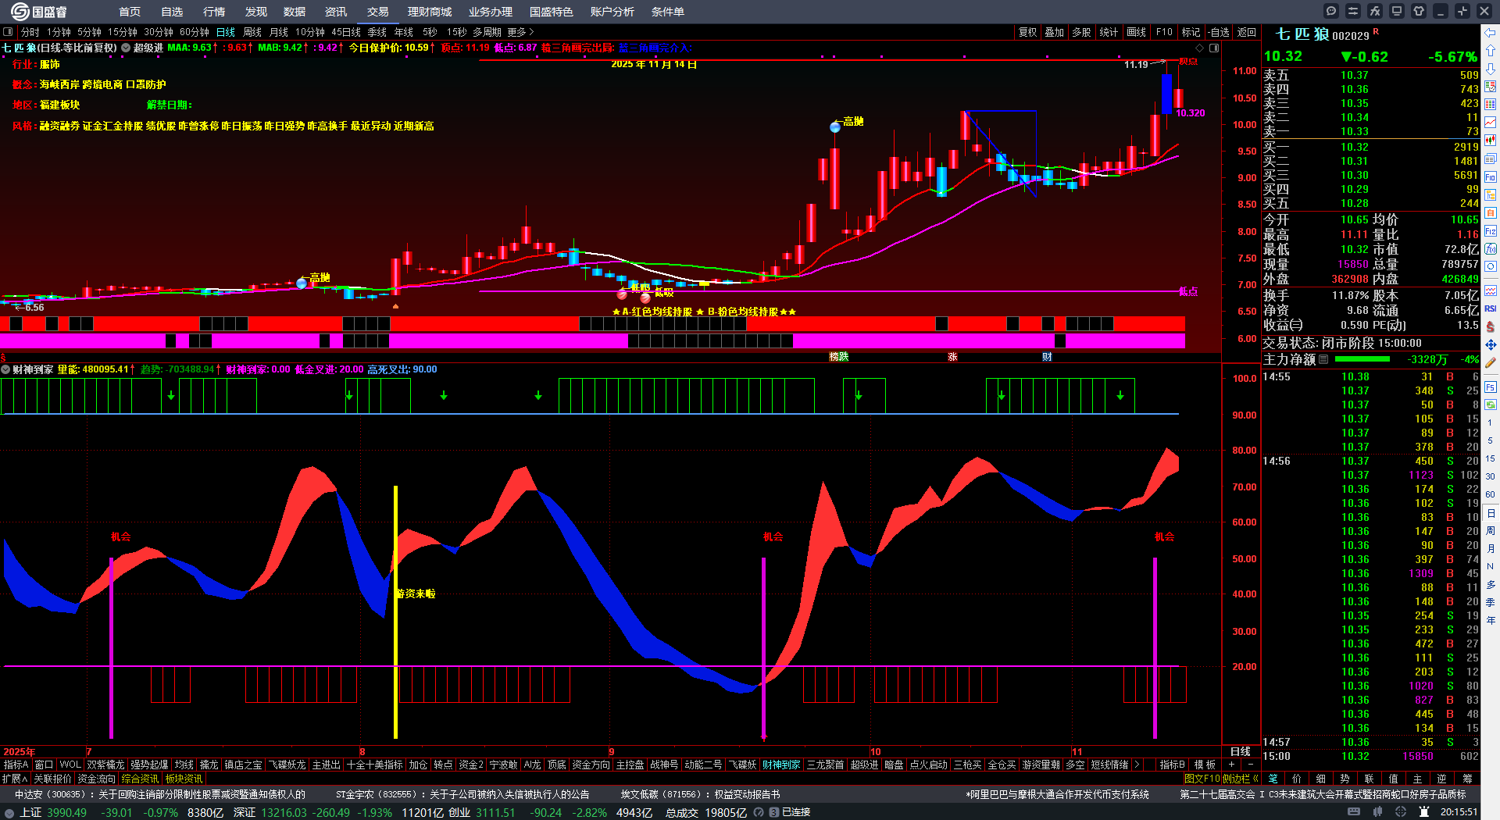This screenshot has width=1500, height=820.
Task: Open the message chat icon in the title bar
Action: tap(1331, 11)
